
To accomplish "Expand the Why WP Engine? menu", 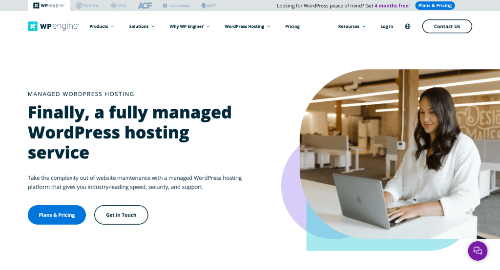I will 190,26.
